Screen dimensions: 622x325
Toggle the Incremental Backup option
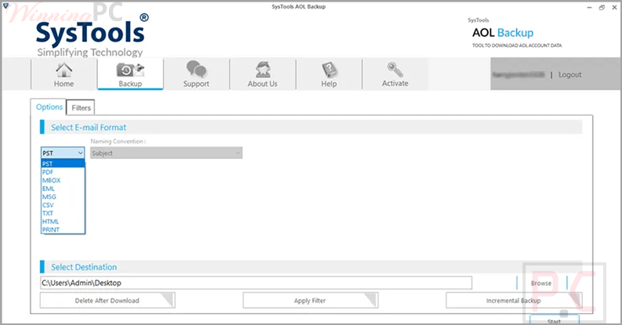[x=514, y=301]
